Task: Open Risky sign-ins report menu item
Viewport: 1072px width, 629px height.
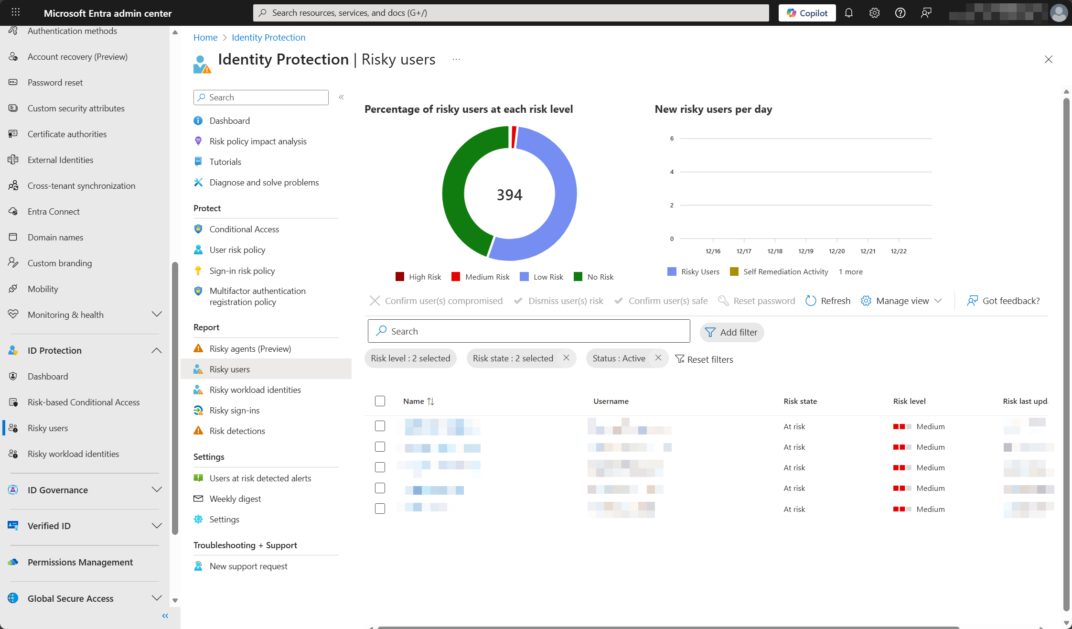Action: pos(234,410)
